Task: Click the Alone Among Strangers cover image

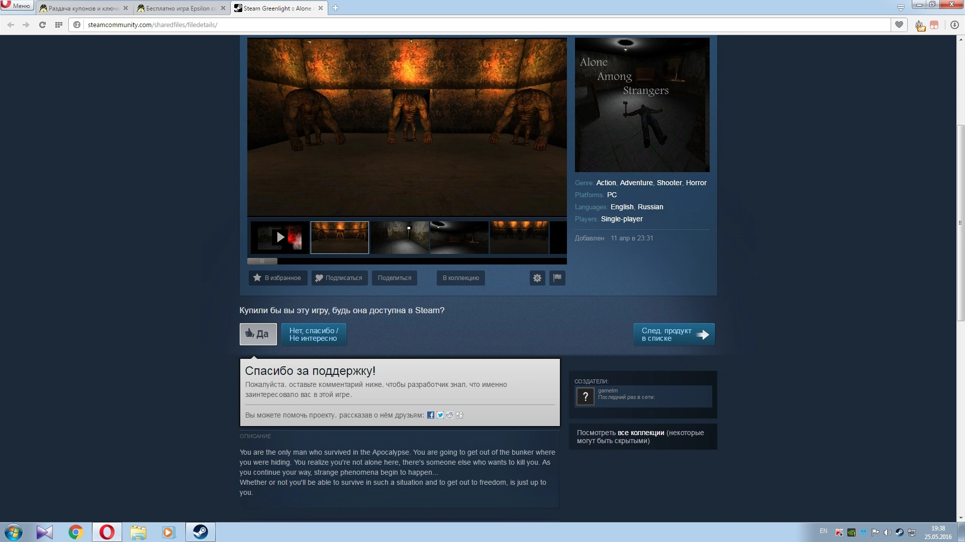Action: pyautogui.click(x=642, y=105)
